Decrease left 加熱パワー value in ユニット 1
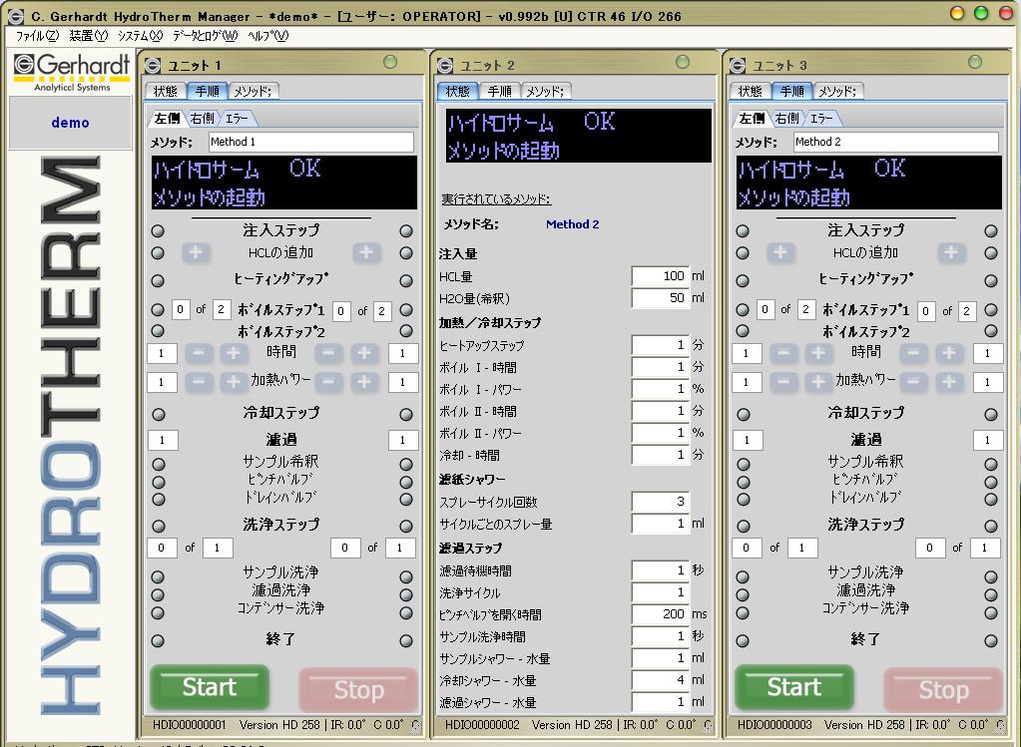The height and width of the screenshot is (747, 1021). pyautogui.click(x=200, y=382)
